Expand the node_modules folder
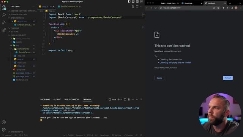243x137 pixels. point(23,38)
